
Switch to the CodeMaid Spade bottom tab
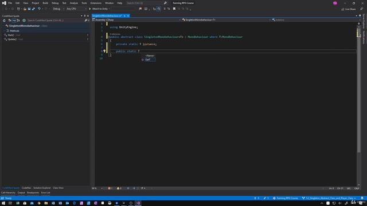coord(11,188)
